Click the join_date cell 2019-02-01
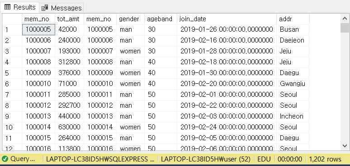The width and height of the screenshot is (350, 166). [227, 95]
